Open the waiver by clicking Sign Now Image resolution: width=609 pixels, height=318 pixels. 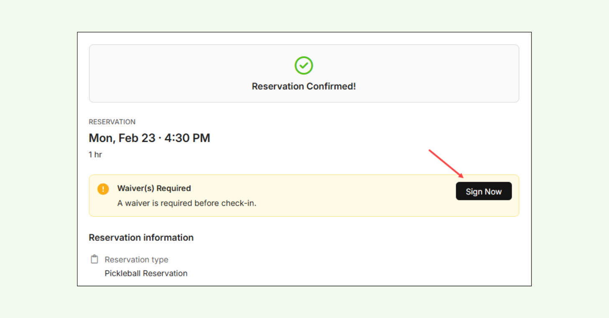coord(484,191)
